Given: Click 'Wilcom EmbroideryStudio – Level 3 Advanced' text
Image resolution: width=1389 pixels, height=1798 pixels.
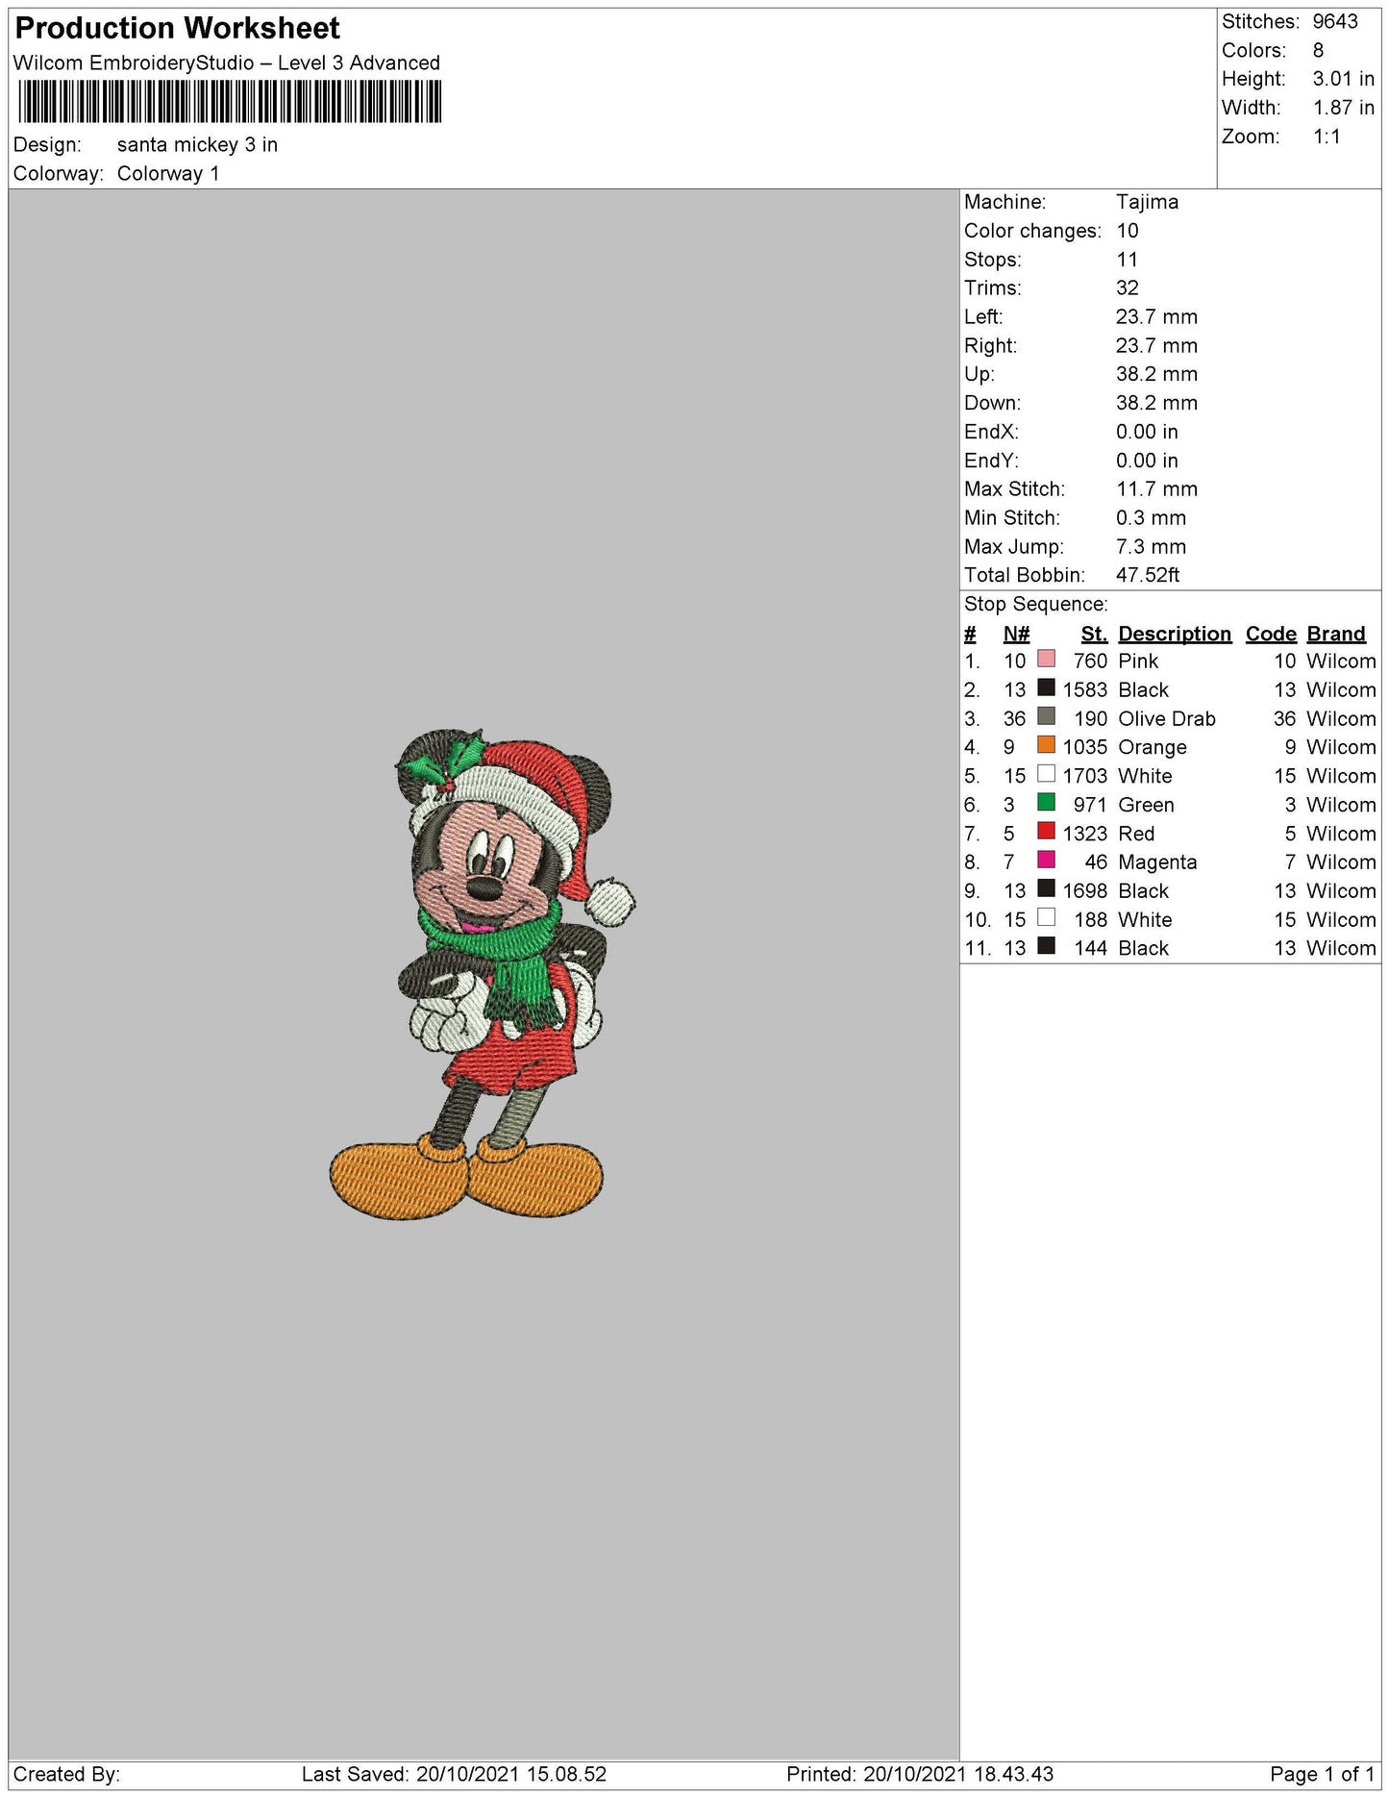Looking at the screenshot, I should pyautogui.click(x=227, y=63).
